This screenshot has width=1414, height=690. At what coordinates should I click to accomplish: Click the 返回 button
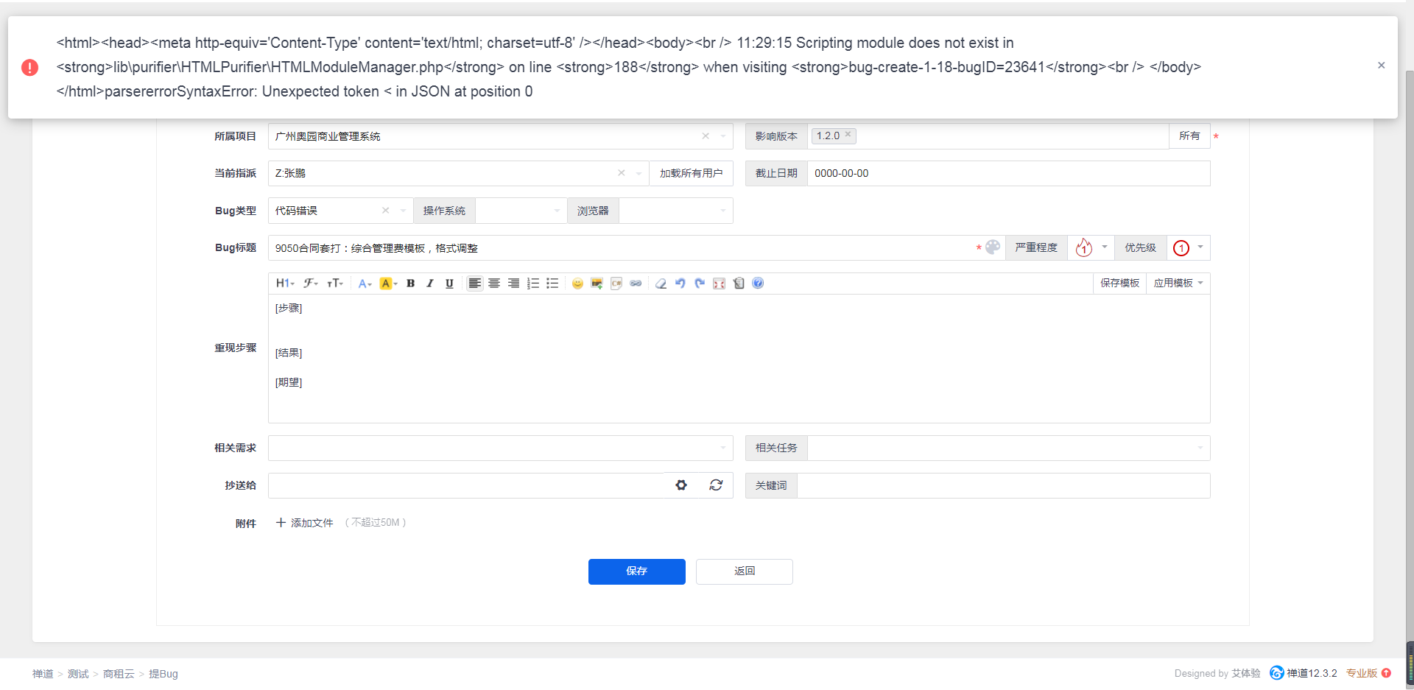[x=745, y=571]
